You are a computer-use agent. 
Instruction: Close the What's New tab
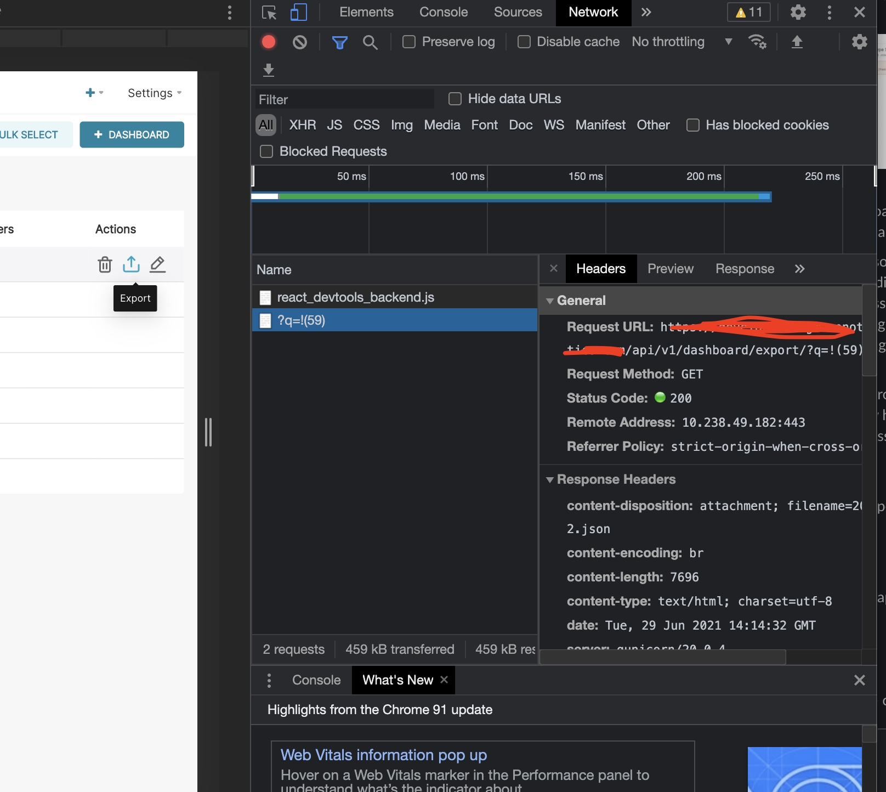pyautogui.click(x=444, y=680)
